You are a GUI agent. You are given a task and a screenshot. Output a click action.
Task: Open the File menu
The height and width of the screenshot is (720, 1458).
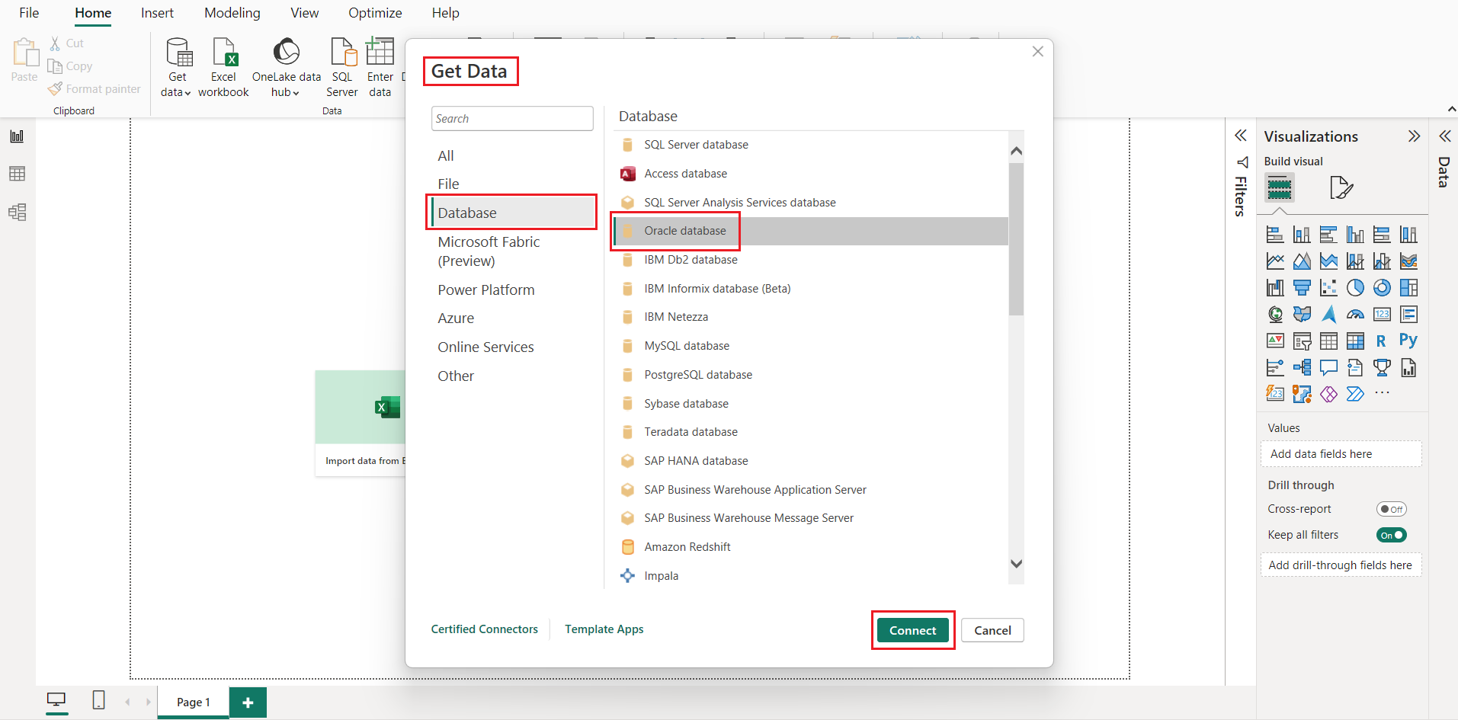tap(29, 13)
